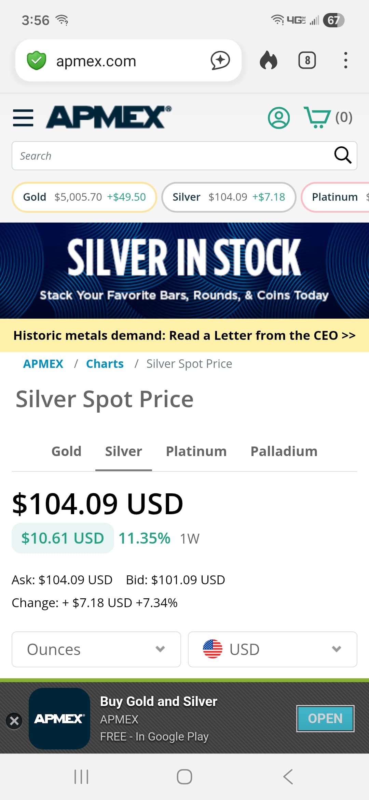Open the browser three-dot menu
The image size is (369, 800).
346,61
